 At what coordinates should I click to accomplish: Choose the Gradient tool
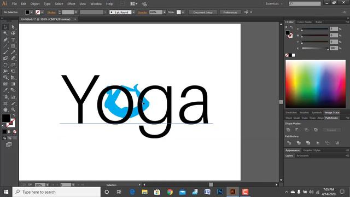click(13, 84)
